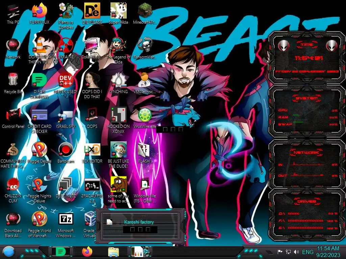Click the volume speaker tray icon
The height and width of the screenshot is (259, 346).
296,252
